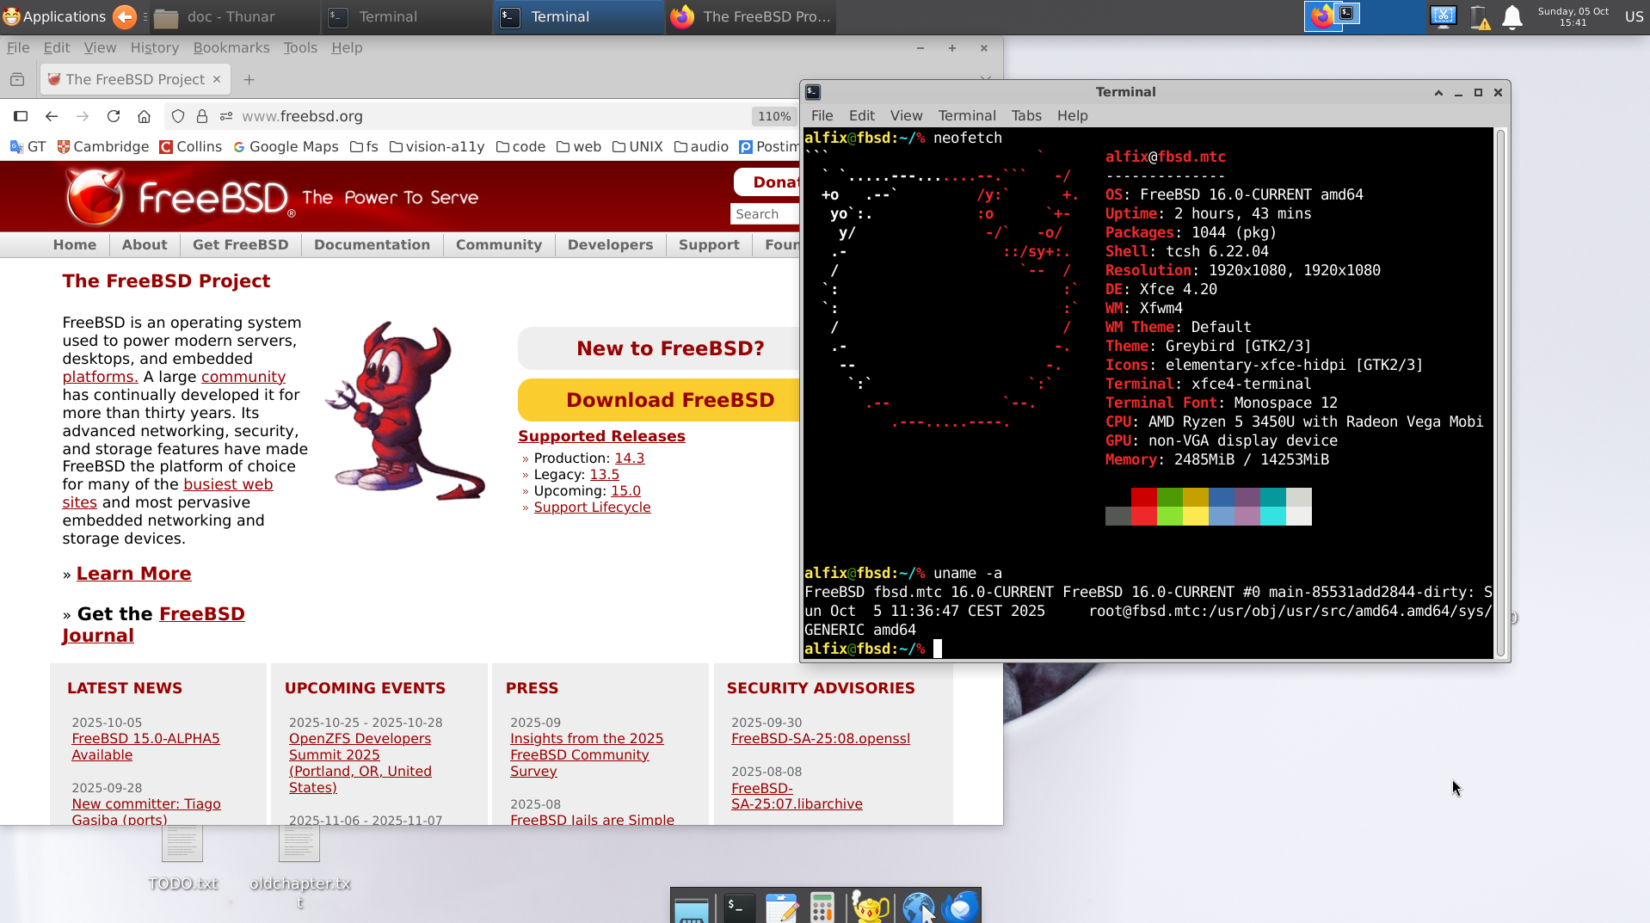
Task: Click the 110% zoom level indicator
Action: 773,116
